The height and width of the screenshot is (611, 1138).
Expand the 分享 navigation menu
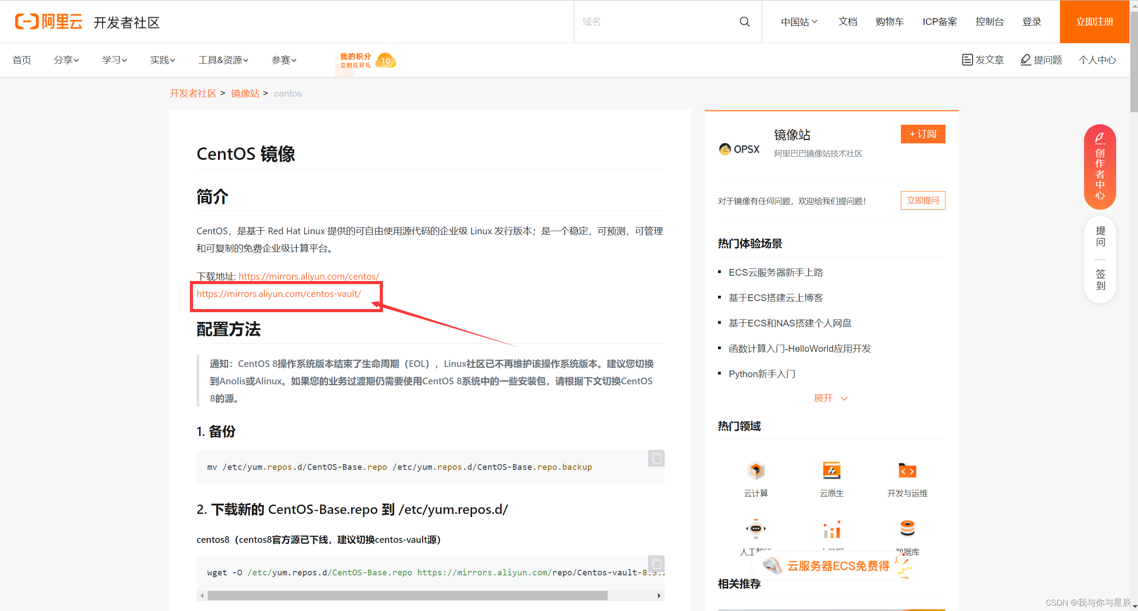point(66,60)
